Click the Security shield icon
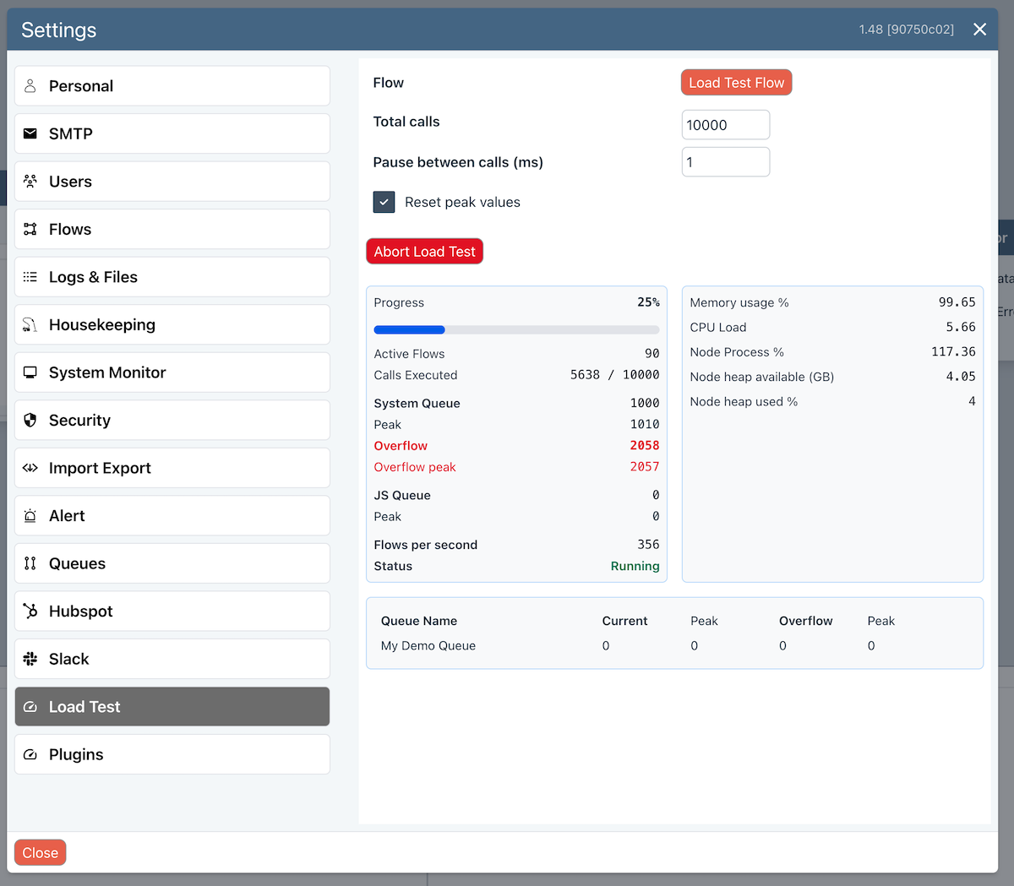Viewport: 1014px width, 886px height. click(x=30, y=421)
